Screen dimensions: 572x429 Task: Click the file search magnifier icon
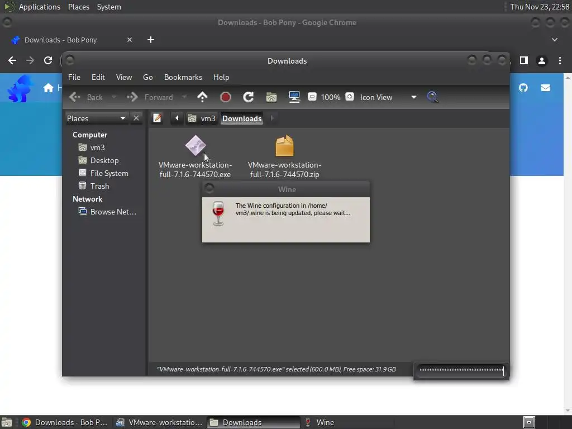click(x=433, y=97)
